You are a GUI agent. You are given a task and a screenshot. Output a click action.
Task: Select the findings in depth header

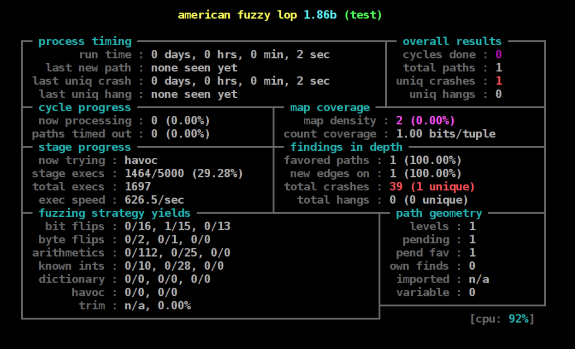click(346, 147)
